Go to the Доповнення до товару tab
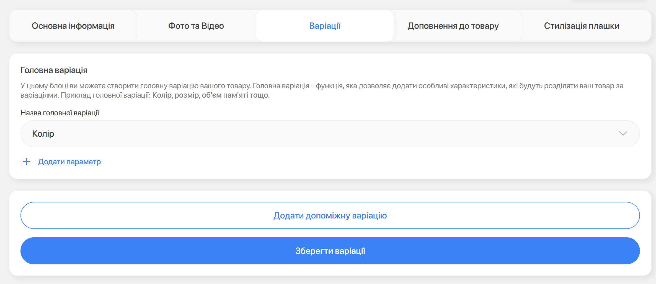656x284 pixels. pyautogui.click(x=453, y=26)
